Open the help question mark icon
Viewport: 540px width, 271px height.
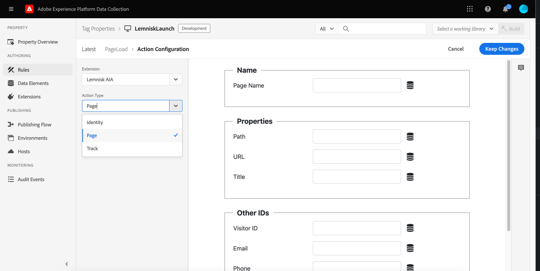[x=488, y=9]
